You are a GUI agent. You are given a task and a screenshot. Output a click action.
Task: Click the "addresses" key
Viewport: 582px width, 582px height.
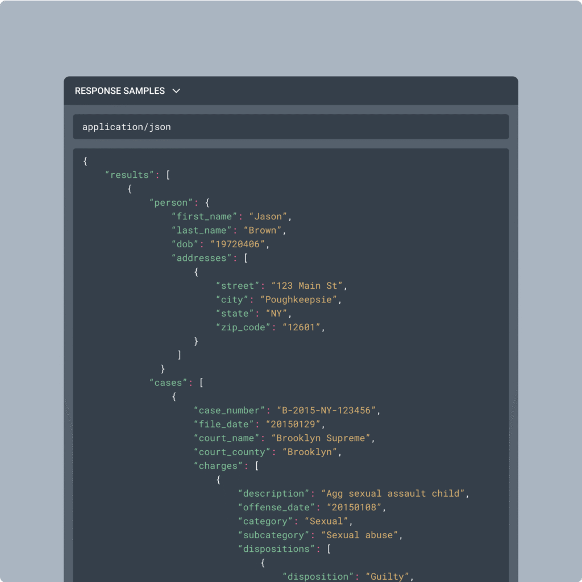pyautogui.click(x=202, y=258)
